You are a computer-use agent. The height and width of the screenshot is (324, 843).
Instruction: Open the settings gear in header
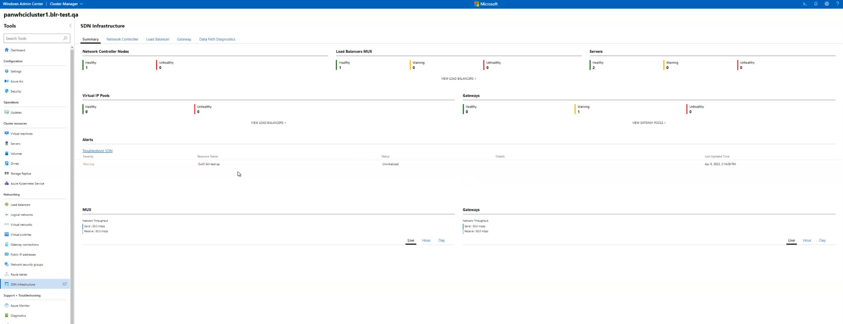[x=827, y=4]
